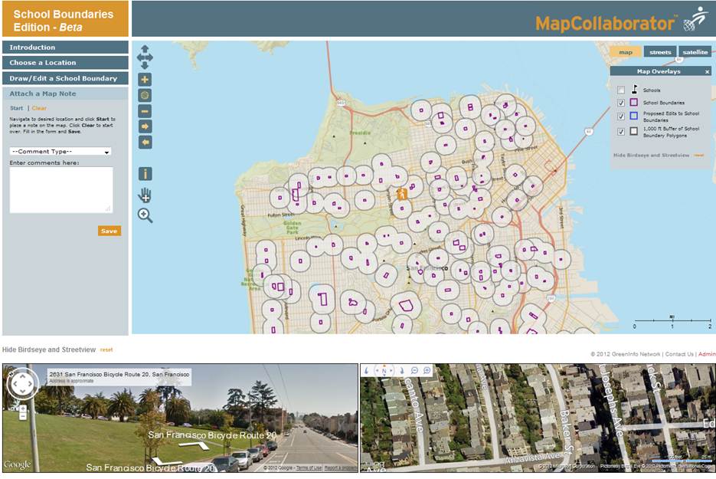This screenshot has height=479, width=716.
Task: Click the Street View address label
Action: click(x=119, y=376)
